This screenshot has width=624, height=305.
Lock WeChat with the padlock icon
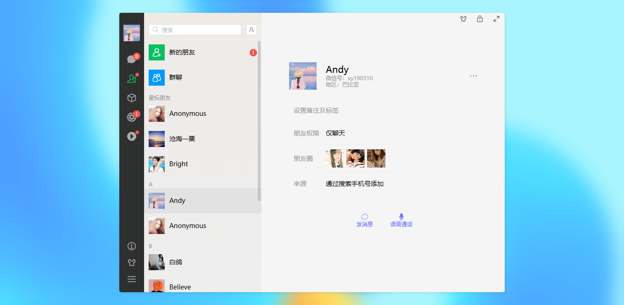[480, 19]
